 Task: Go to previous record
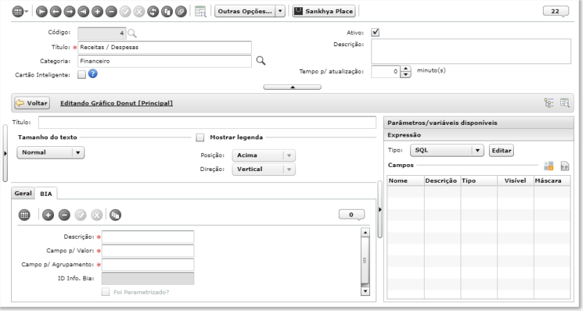click(x=55, y=12)
